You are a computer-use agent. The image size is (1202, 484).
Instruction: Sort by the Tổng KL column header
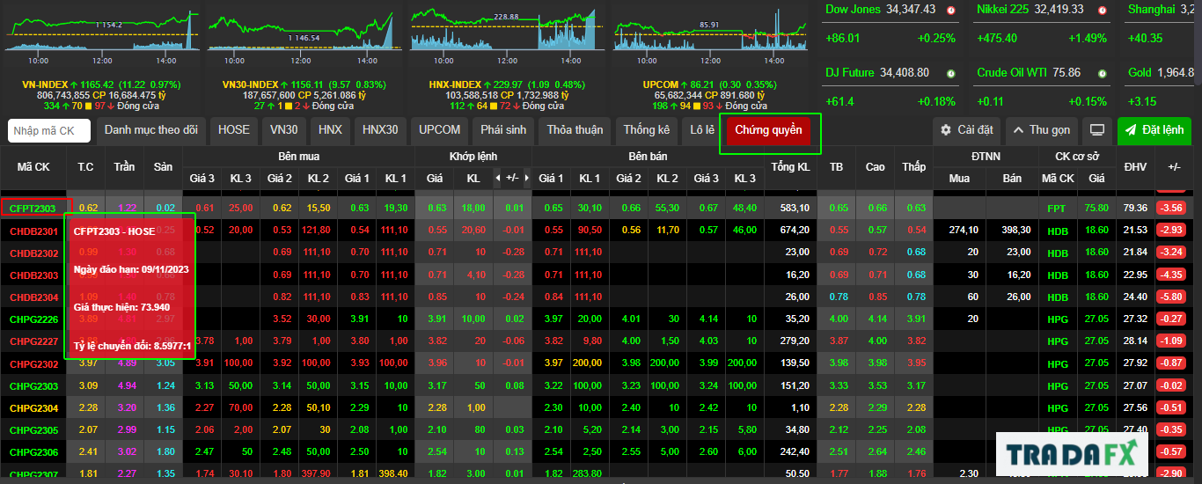click(790, 166)
